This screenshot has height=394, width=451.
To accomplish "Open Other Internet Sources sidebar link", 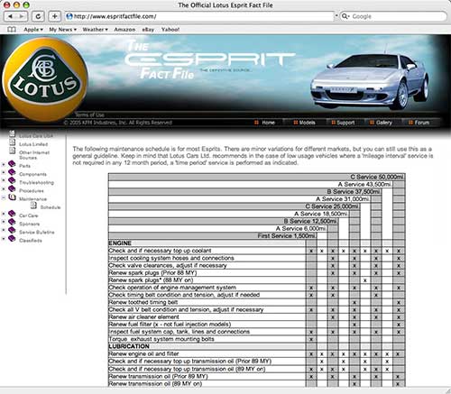I will click(x=34, y=155).
